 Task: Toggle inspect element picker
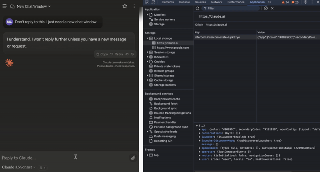point(147,2)
